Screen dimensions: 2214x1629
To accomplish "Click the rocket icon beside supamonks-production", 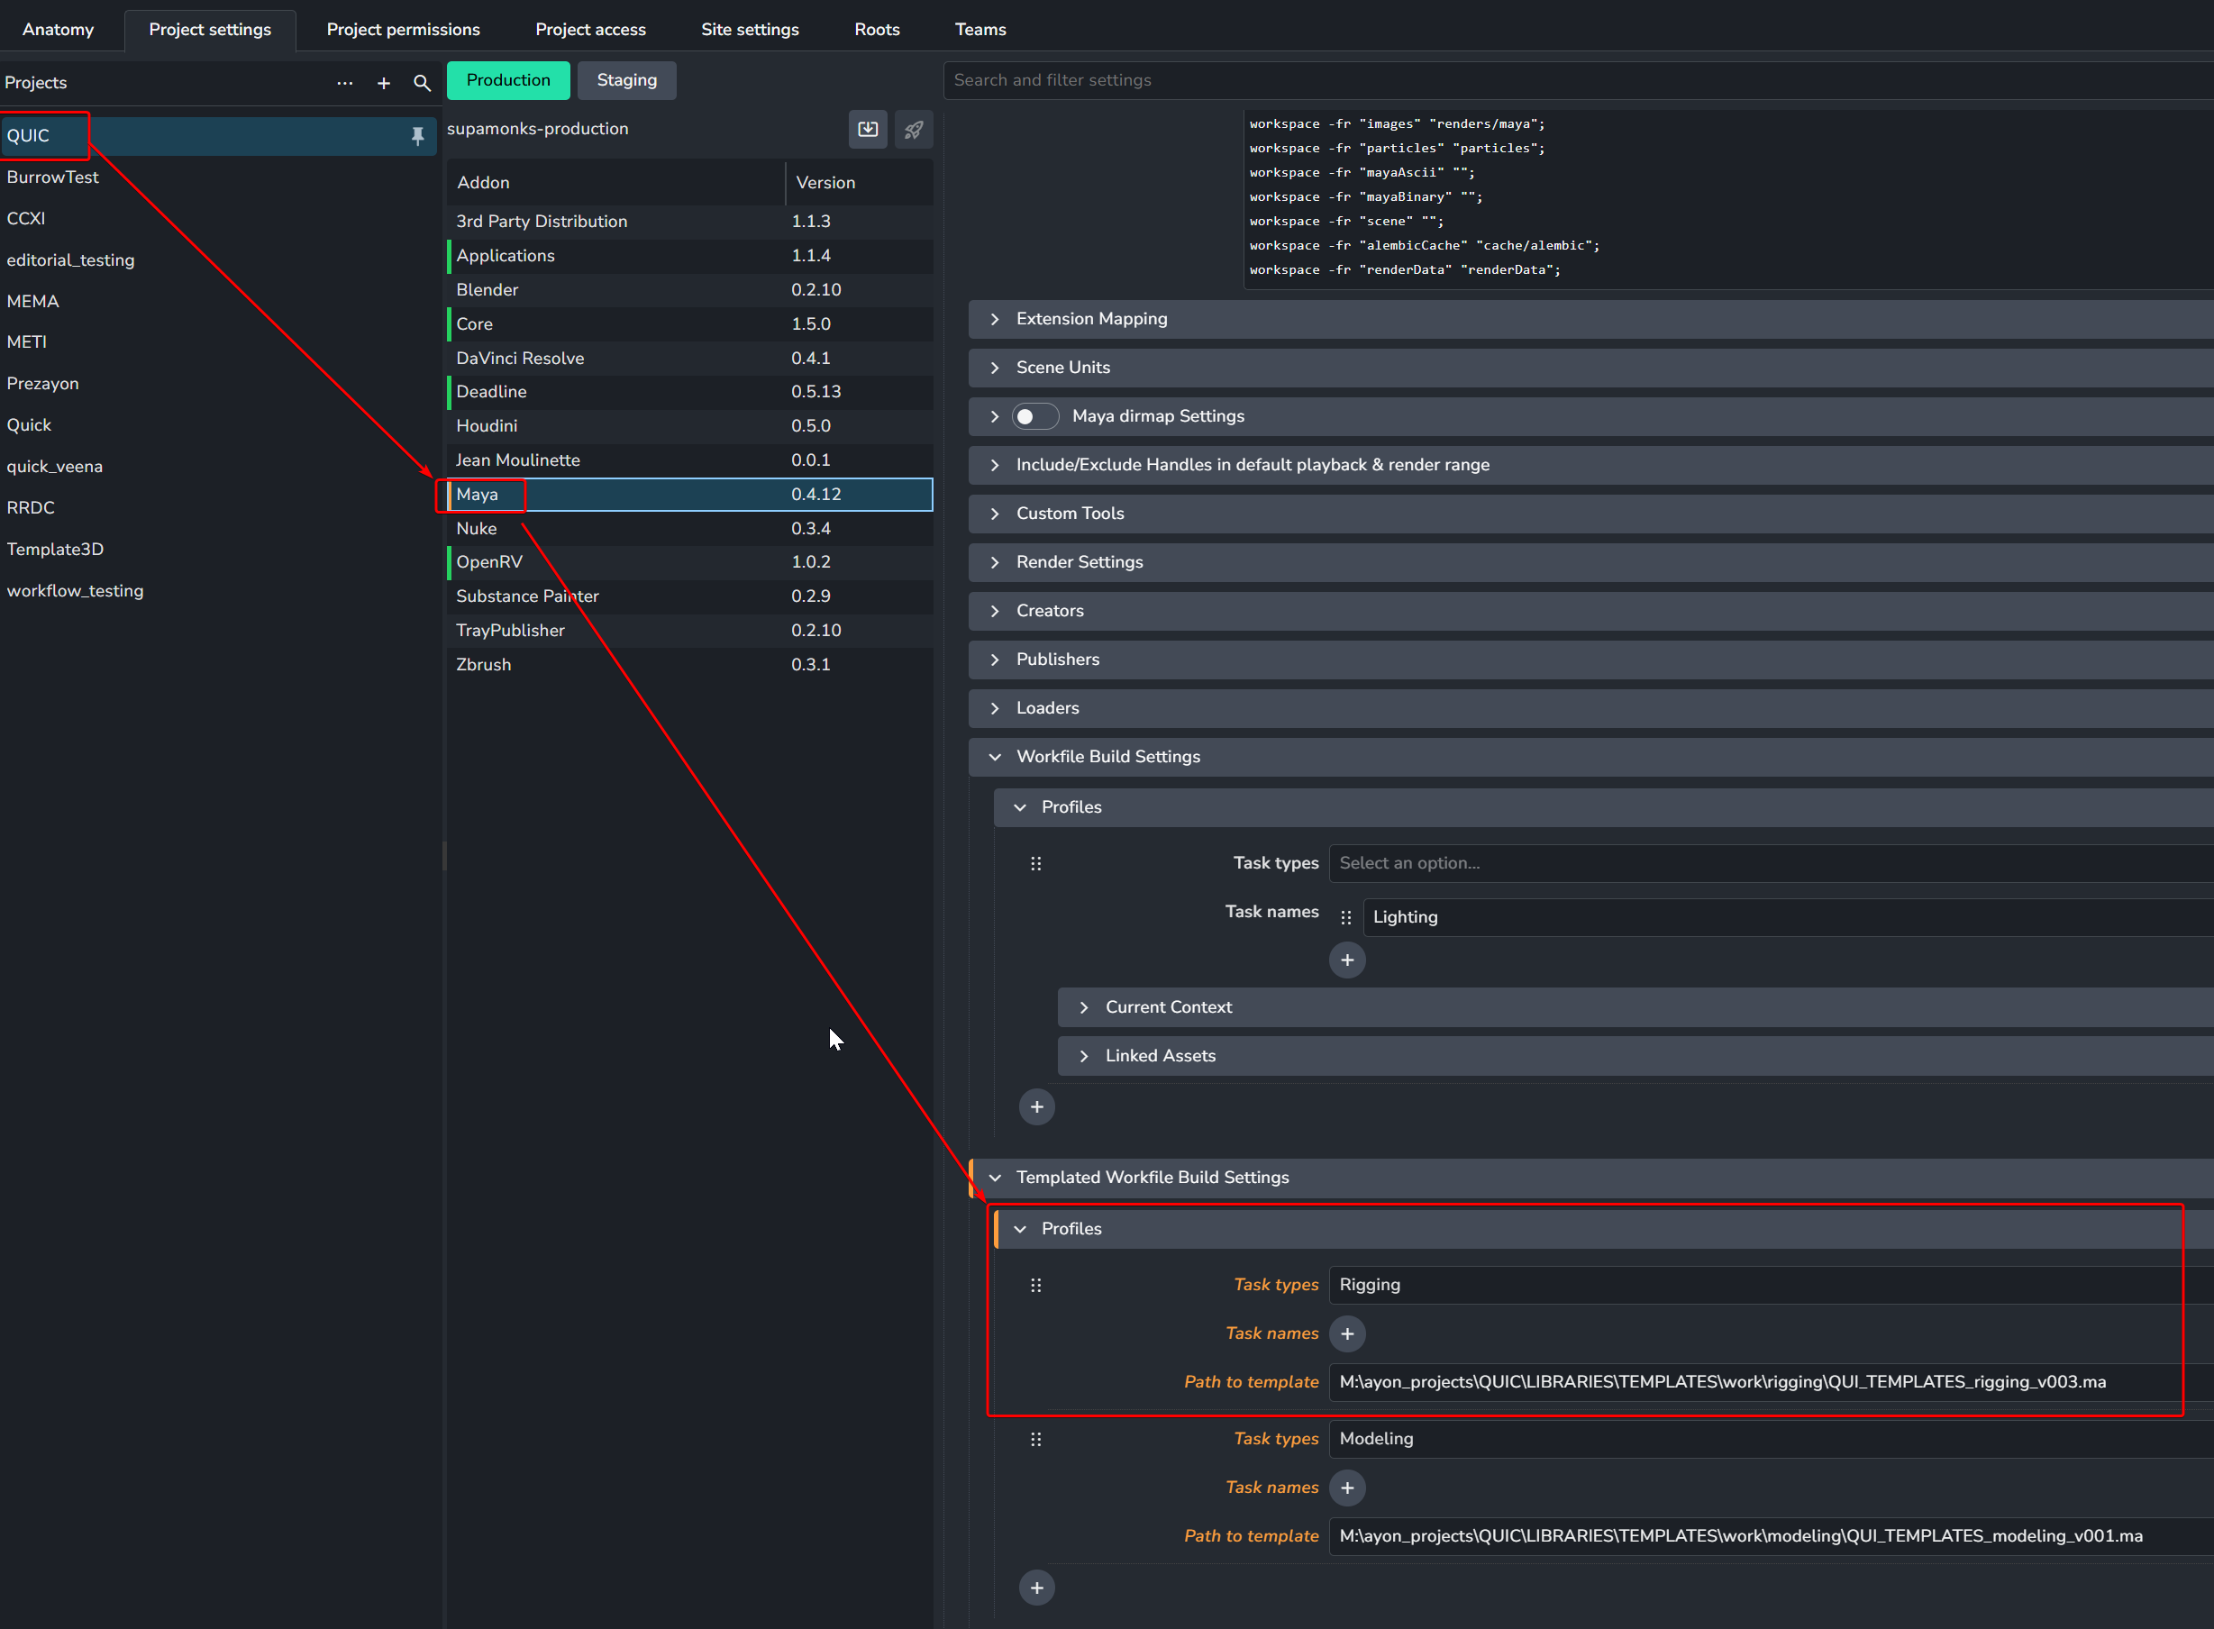I will [913, 129].
